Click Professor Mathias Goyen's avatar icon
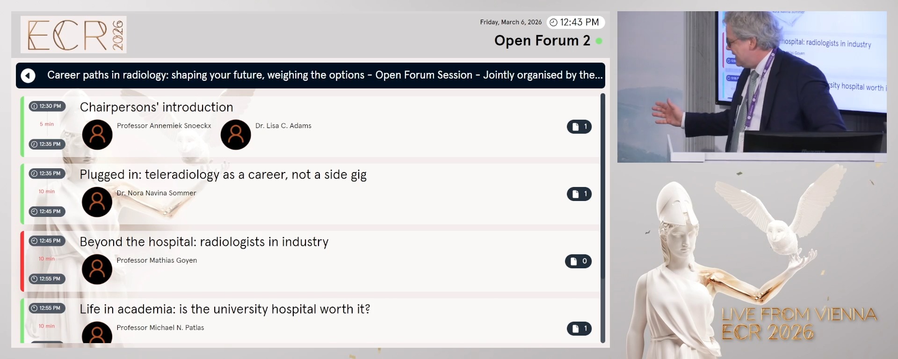This screenshot has height=359, width=898. [x=97, y=269]
